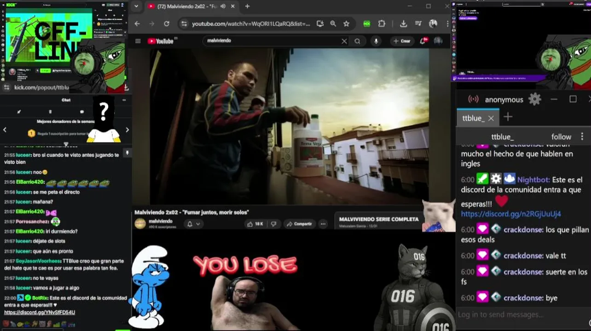The height and width of the screenshot is (331, 591).
Task: Open the YouTube hamburger guide menu
Action: coord(138,41)
